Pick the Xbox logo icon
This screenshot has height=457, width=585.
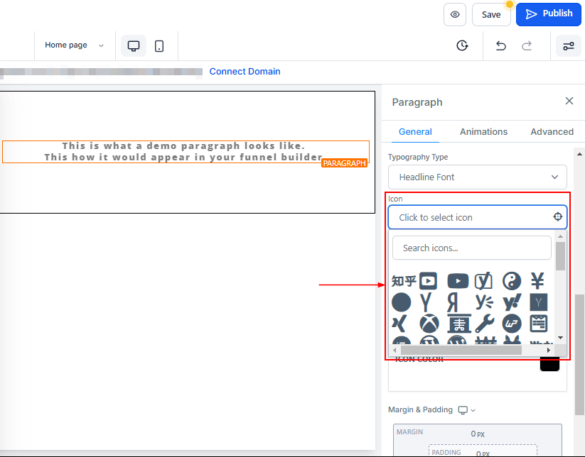pyautogui.click(x=429, y=324)
